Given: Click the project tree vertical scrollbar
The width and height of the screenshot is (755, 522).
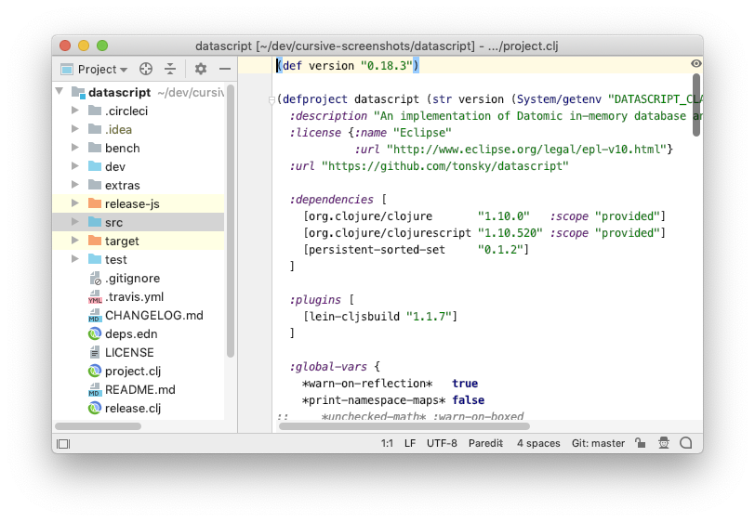Looking at the screenshot, I should click(x=231, y=221).
